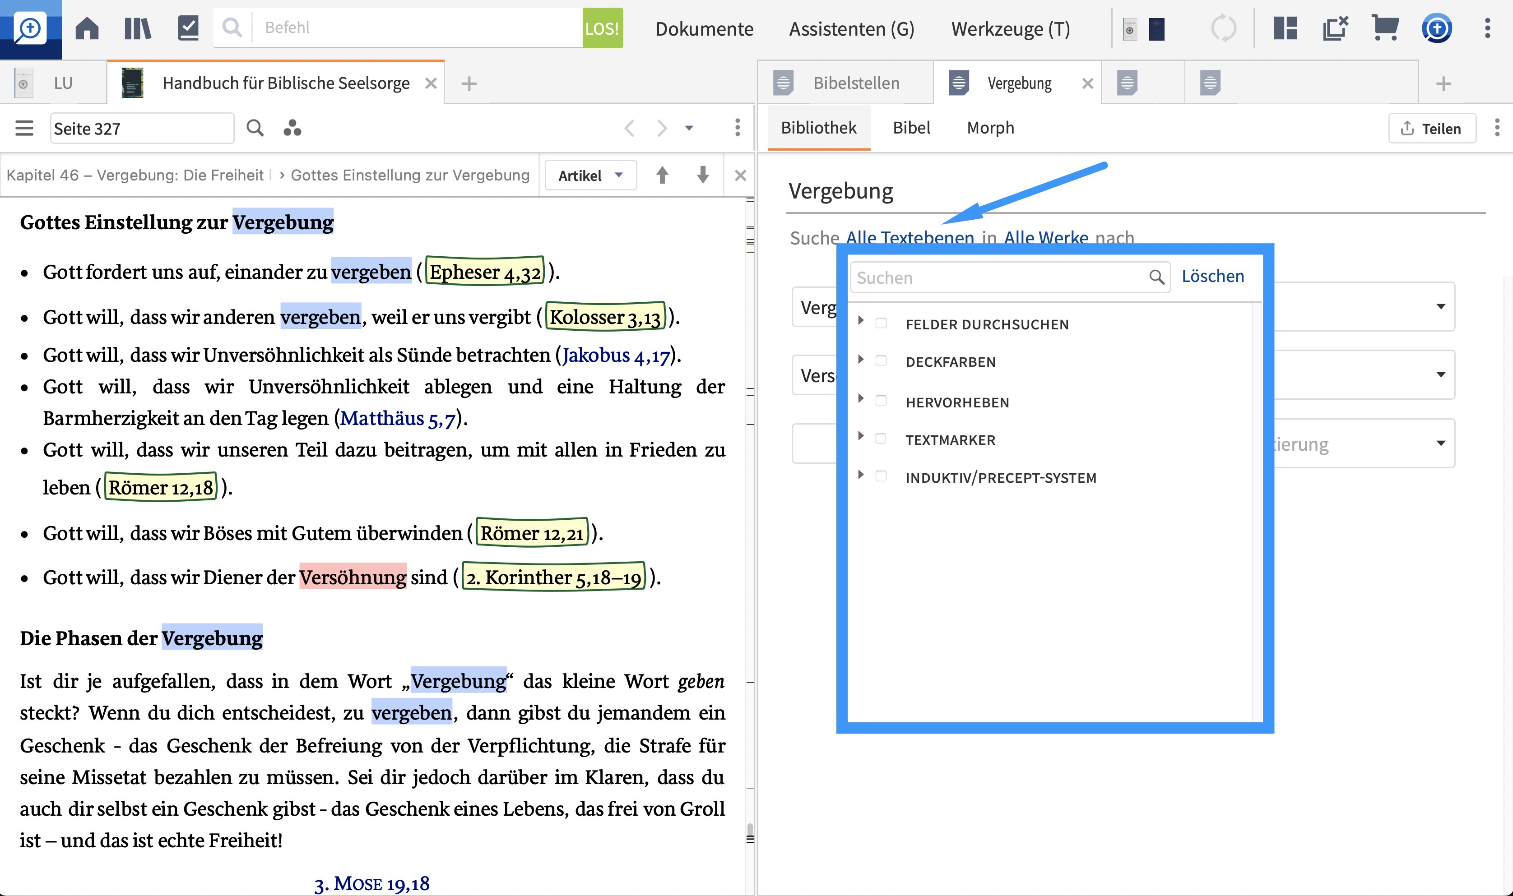Open the search panel kebab menu
Viewport: 1513px width, 896px height.
coord(1497,127)
